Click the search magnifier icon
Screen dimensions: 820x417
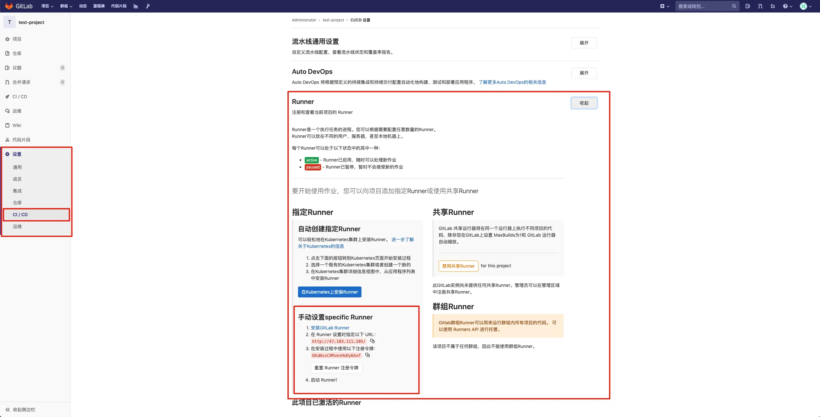pos(734,6)
